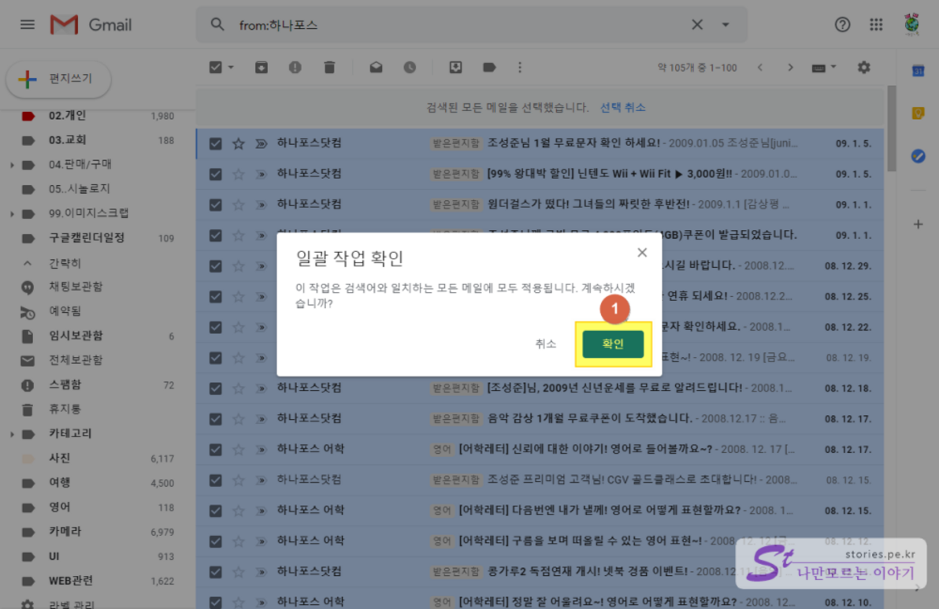
Task: Open search options dropdown arrow
Action: click(x=726, y=25)
